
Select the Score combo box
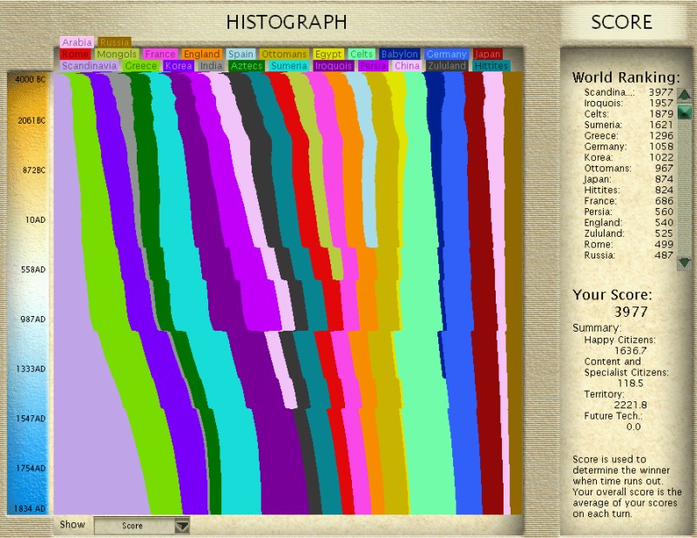141,526
